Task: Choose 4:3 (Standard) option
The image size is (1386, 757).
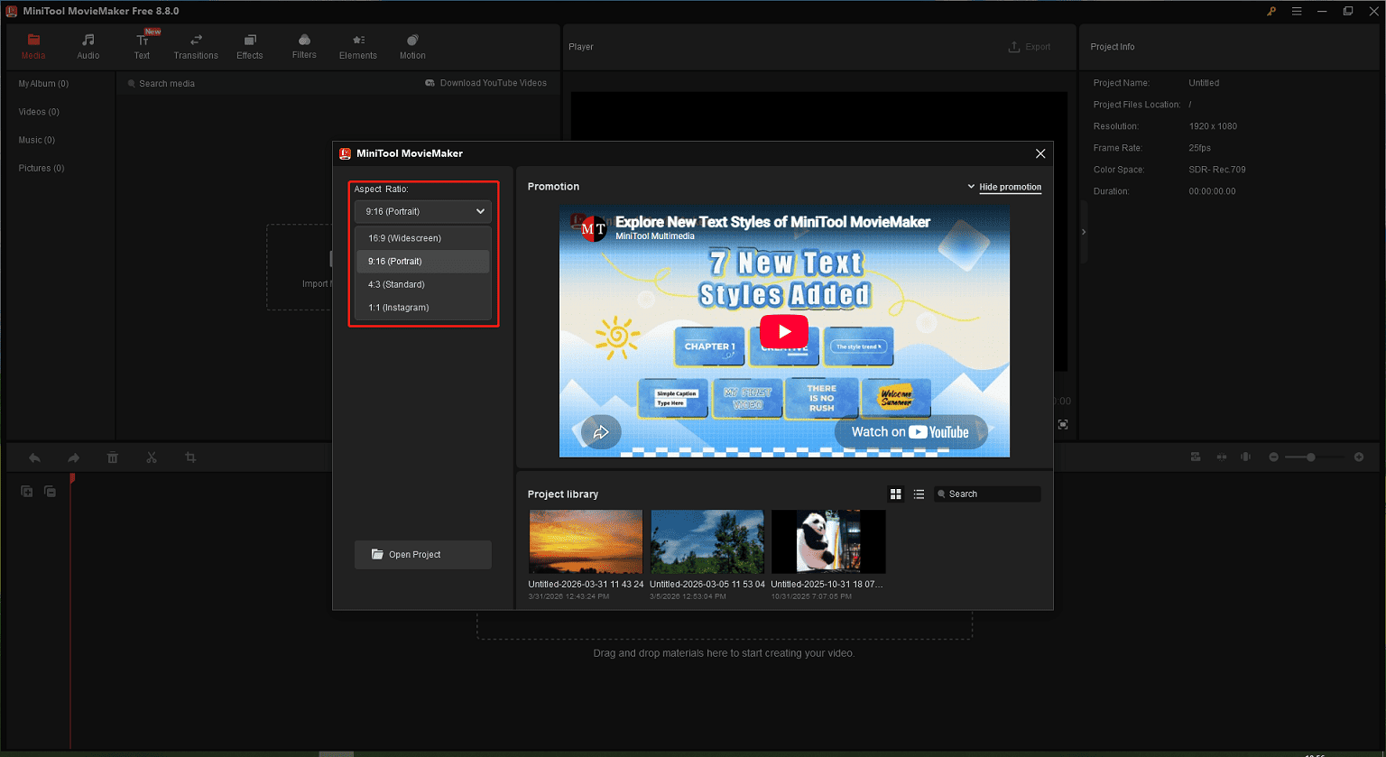Action: (x=423, y=284)
